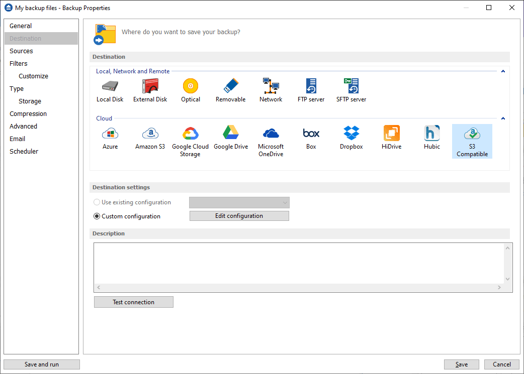Open the General settings page

(41, 26)
